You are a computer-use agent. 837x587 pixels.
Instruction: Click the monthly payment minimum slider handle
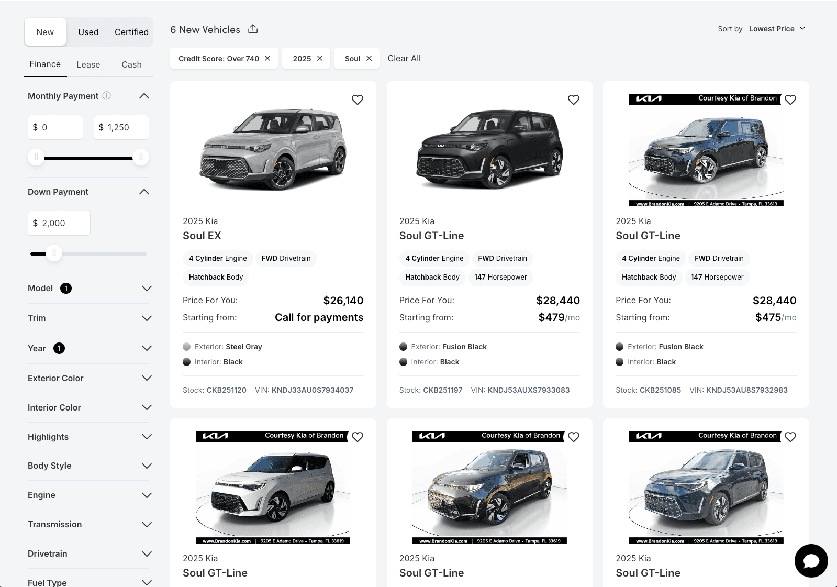point(36,157)
